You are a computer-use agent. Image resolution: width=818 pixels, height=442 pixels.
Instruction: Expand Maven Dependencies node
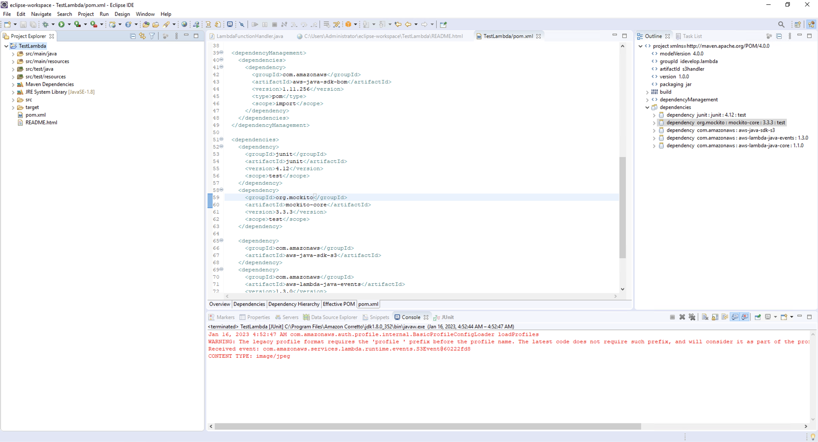tap(13, 85)
